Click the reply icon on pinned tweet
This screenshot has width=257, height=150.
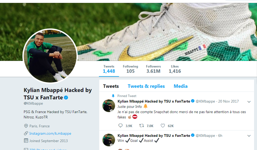[x=120, y=125]
